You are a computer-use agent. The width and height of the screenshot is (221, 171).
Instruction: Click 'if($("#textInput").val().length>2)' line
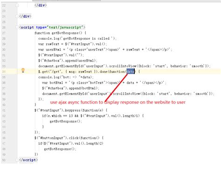(71, 143)
